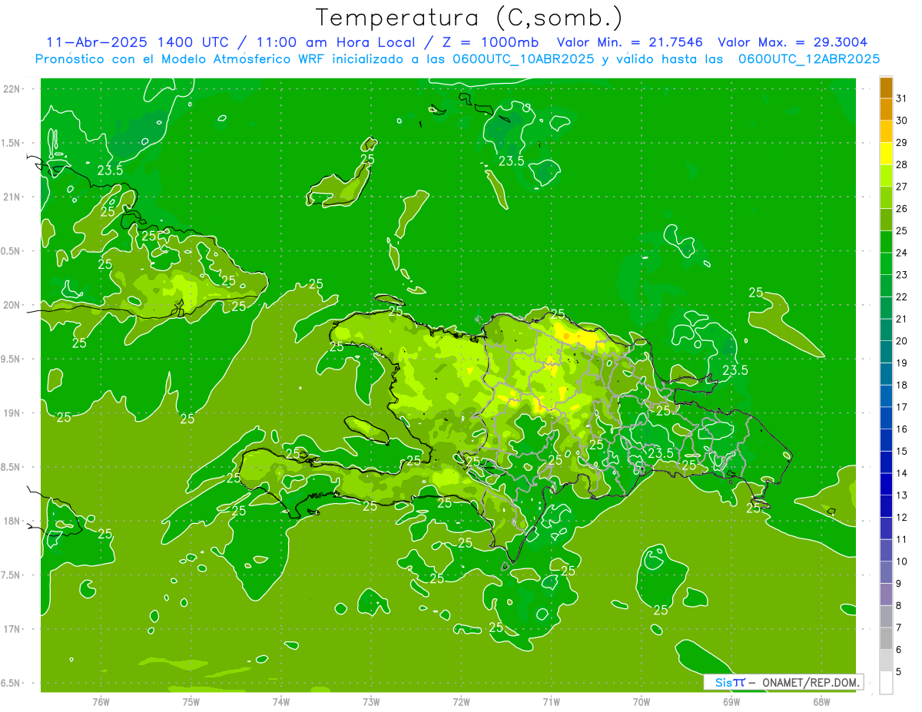This screenshot has height=712, width=922.
Task: Click the '20' label on the color scale
Action: tap(901, 341)
